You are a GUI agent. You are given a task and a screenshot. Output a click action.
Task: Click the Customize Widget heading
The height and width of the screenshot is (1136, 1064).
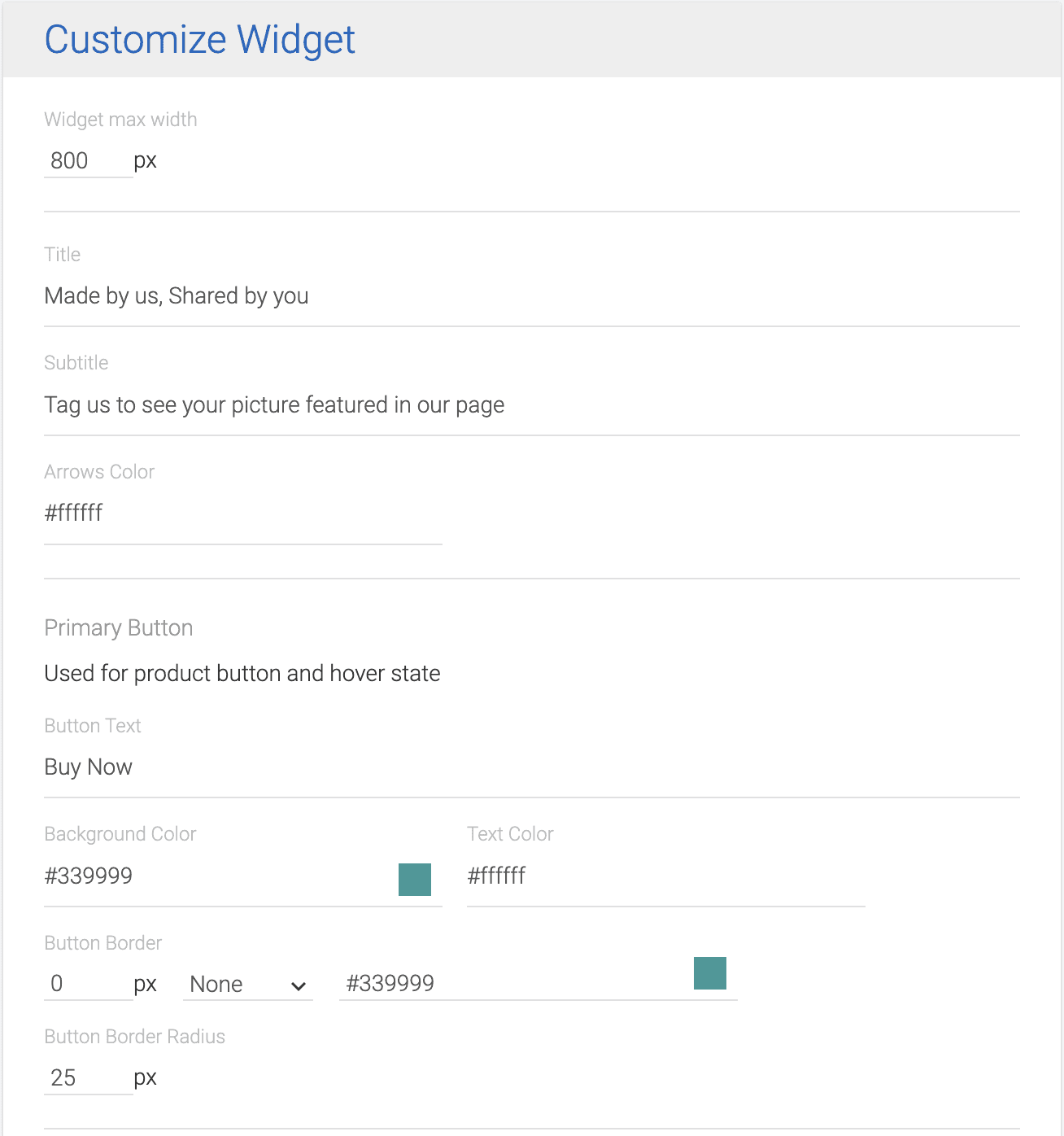[199, 38]
